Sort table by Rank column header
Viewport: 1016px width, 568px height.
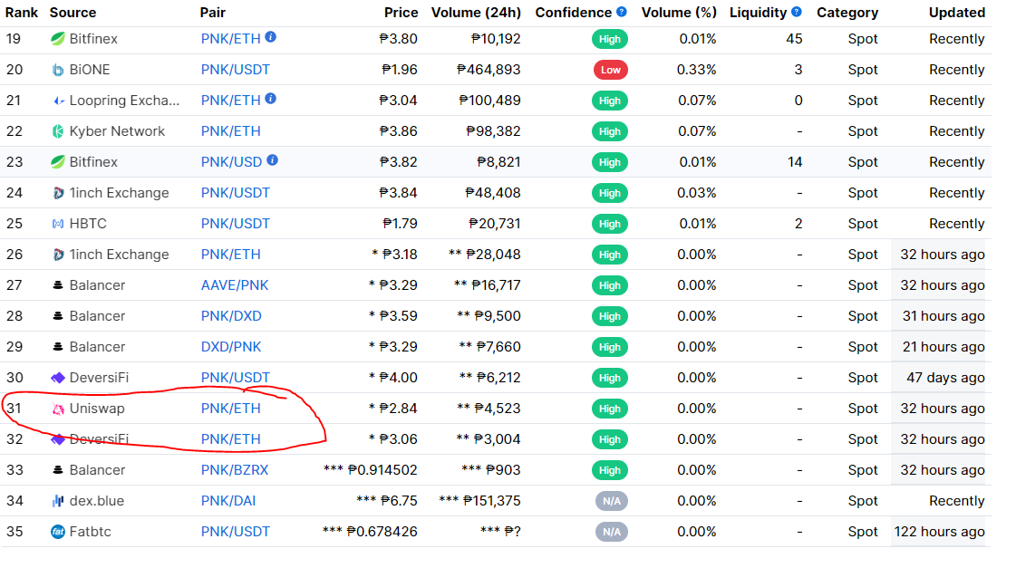(22, 13)
